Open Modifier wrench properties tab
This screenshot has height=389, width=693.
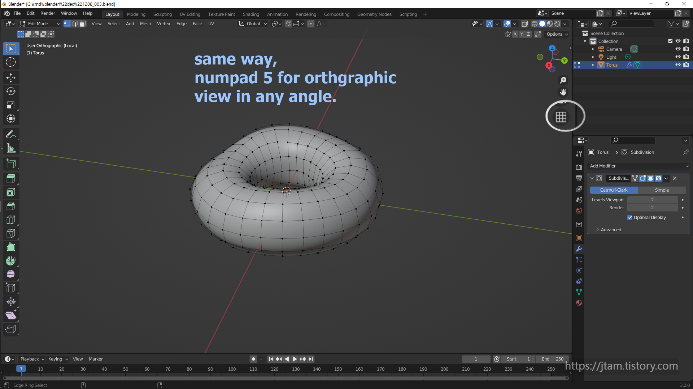(x=579, y=249)
